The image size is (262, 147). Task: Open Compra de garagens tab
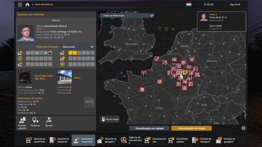coord(226,140)
